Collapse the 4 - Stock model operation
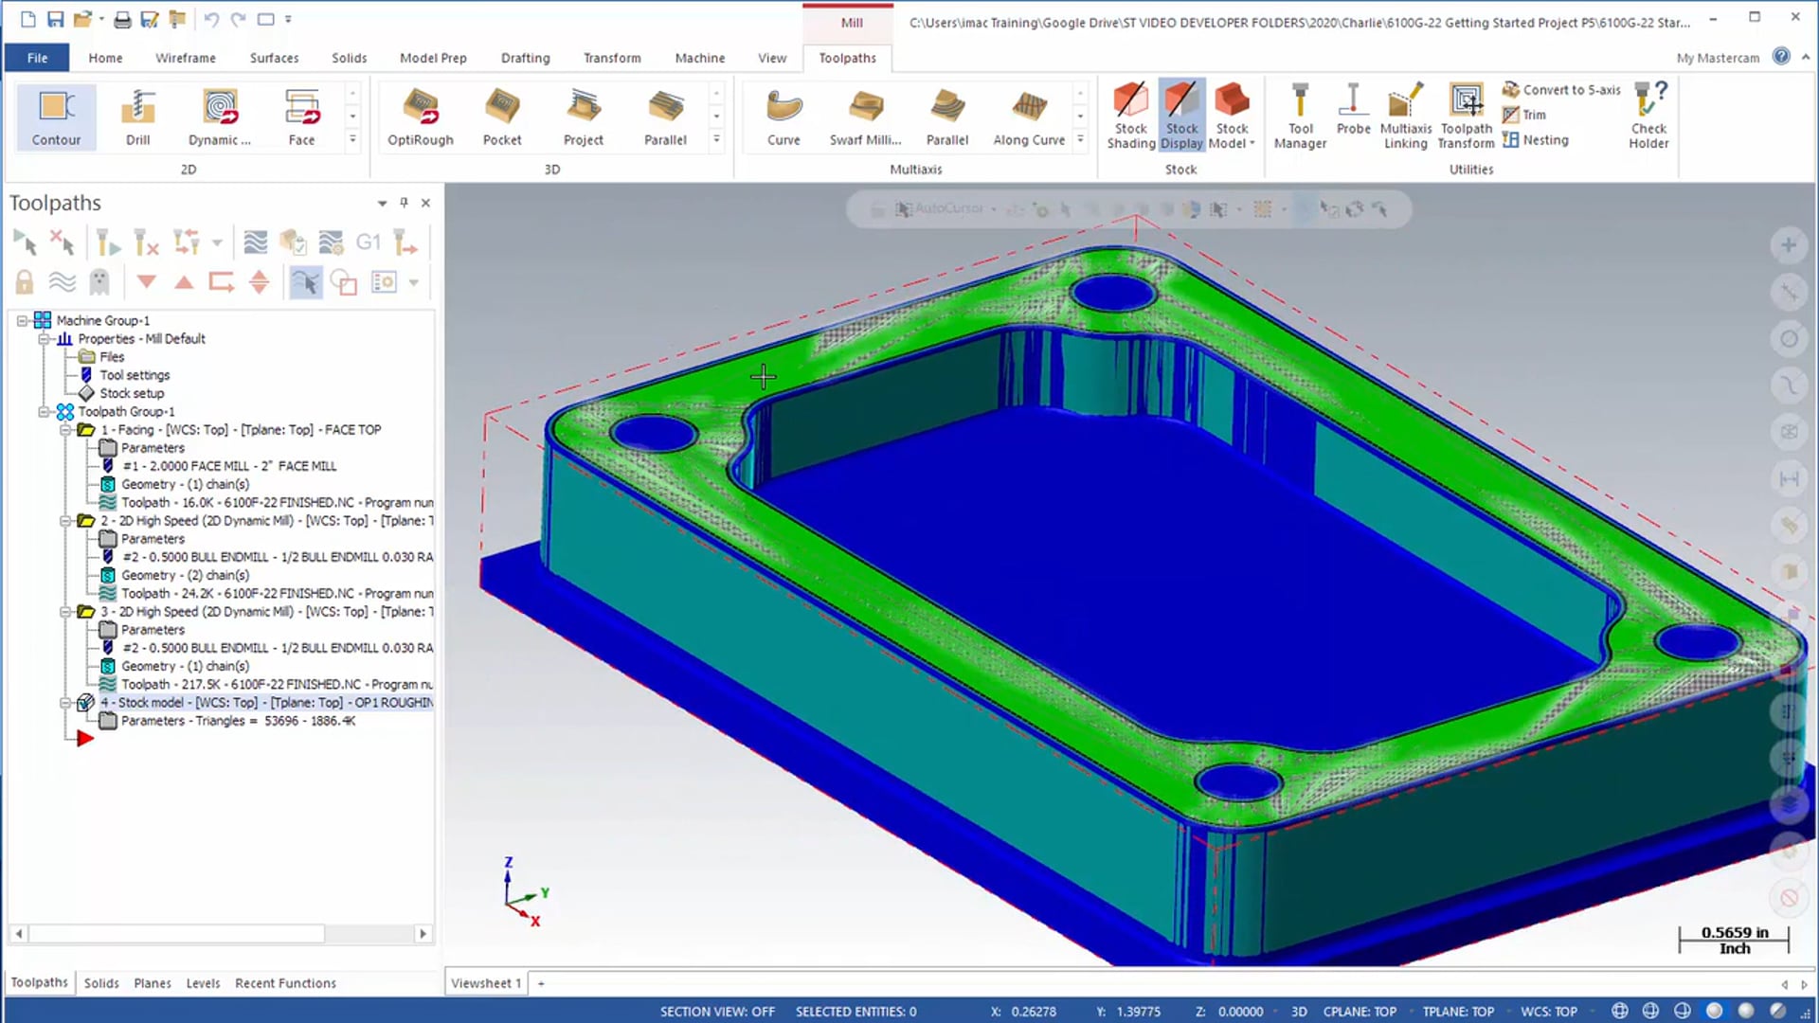 pyautogui.click(x=65, y=702)
